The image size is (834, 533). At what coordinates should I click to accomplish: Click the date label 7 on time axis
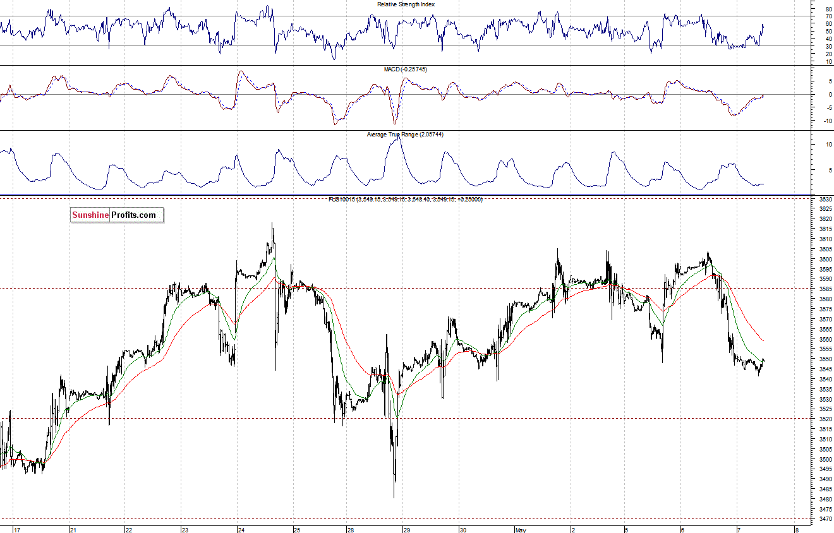tap(738, 530)
